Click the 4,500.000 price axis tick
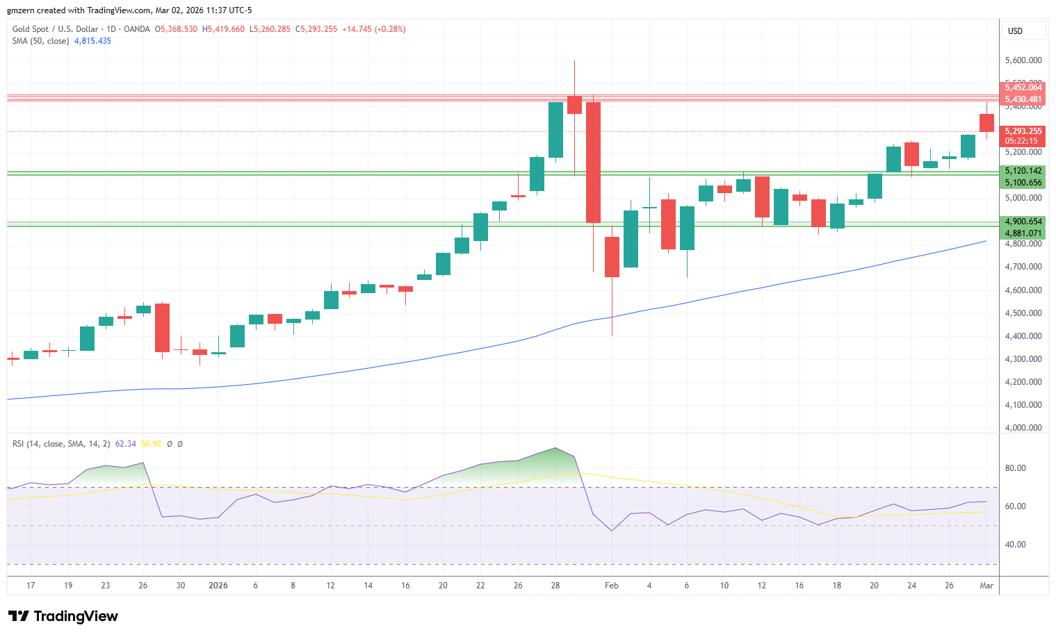 pyautogui.click(x=1023, y=313)
